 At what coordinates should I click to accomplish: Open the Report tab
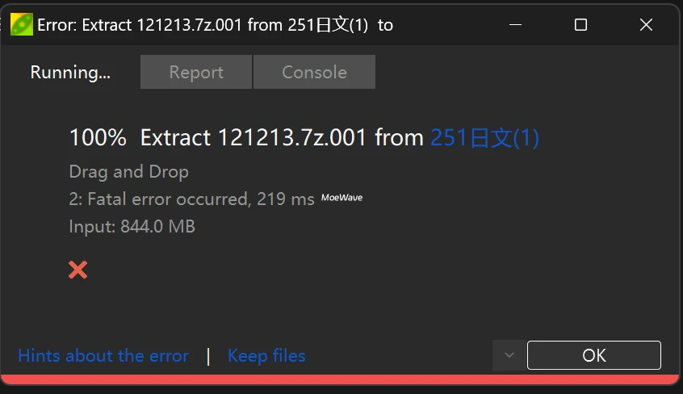[x=196, y=73]
